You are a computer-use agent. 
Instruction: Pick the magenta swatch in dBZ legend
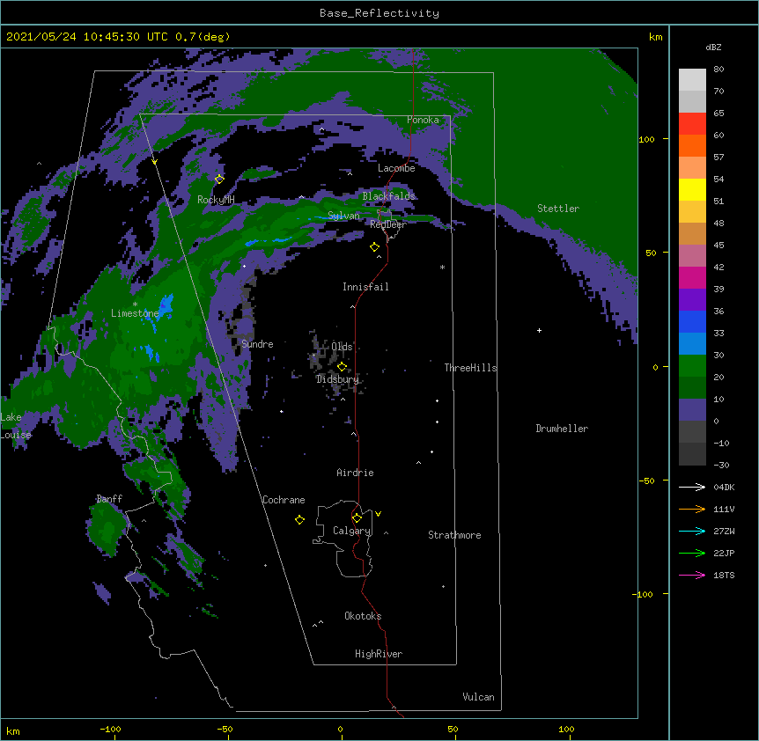(x=692, y=277)
